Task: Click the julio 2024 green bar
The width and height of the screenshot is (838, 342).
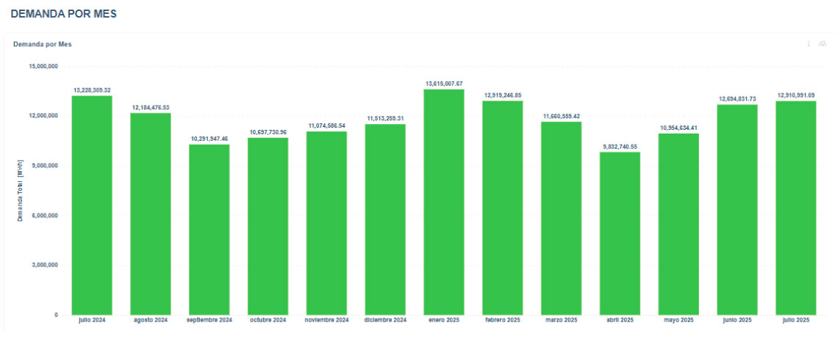Action: 92,205
